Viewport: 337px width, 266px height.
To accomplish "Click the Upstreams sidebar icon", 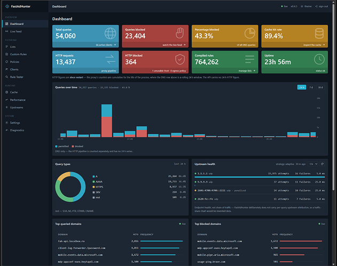I will click(6, 107).
